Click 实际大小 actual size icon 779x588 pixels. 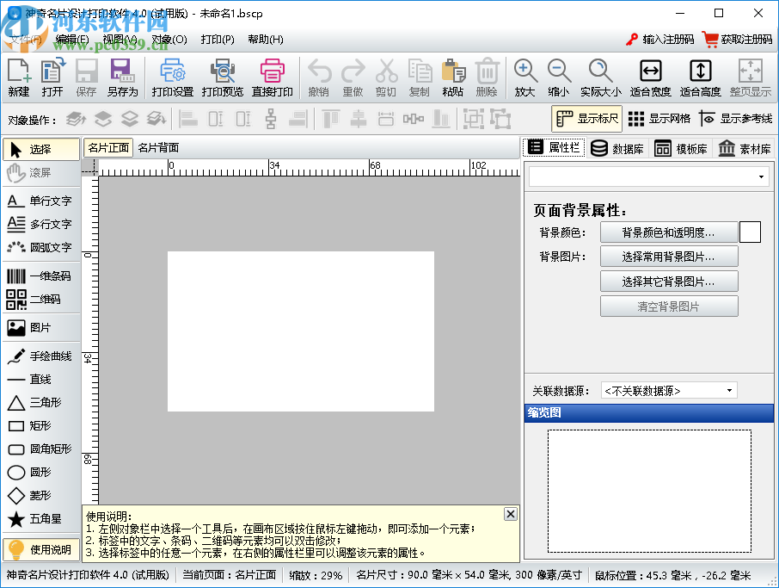pos(601,77)
